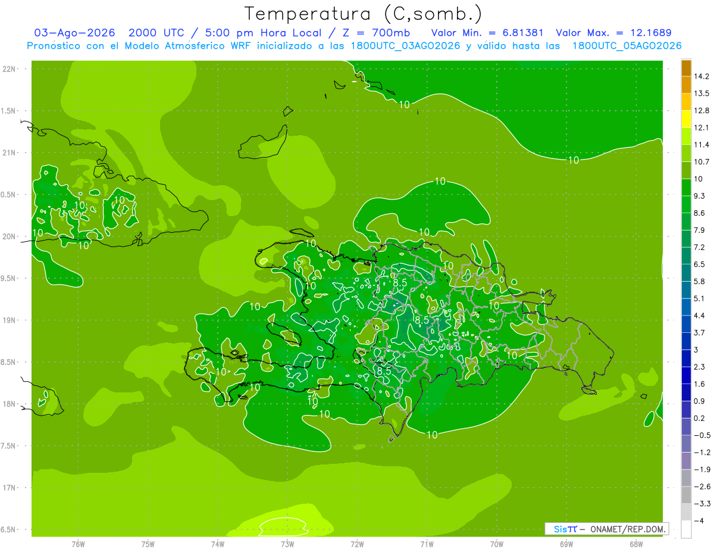
Task: Pick the white swatch below -4
Action: [x=687, y=529]
